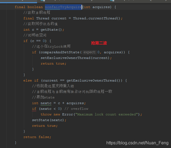The width and height of the screenshot is (171, 148).
Task: Click the 'Thread.currentThread()' call
Action: coord(97,18)
